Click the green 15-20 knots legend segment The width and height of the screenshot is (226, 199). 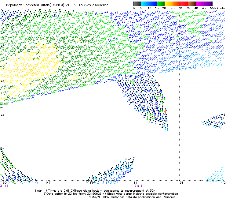[x=161, y=4]
